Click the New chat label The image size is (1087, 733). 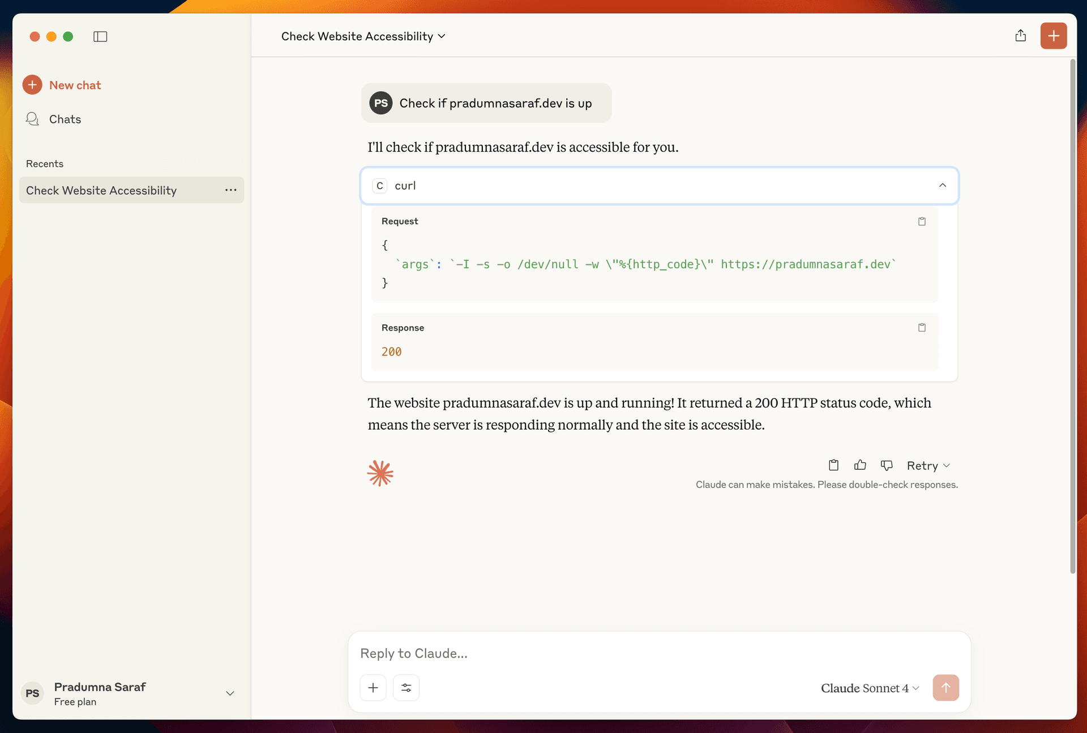(75, 85)
